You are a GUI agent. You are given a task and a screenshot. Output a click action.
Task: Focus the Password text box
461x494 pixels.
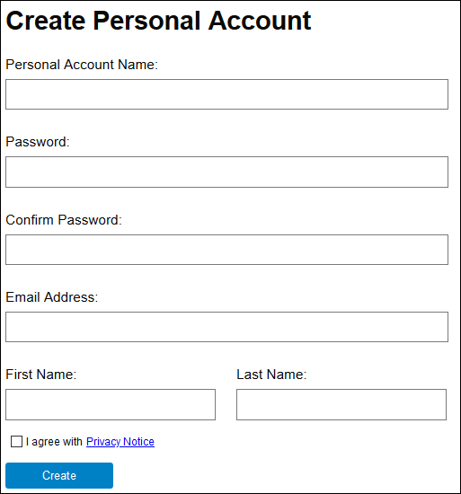pyautogui.click(x=226, y=172)
